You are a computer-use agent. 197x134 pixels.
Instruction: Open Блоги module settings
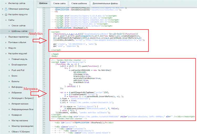point(14,76)
